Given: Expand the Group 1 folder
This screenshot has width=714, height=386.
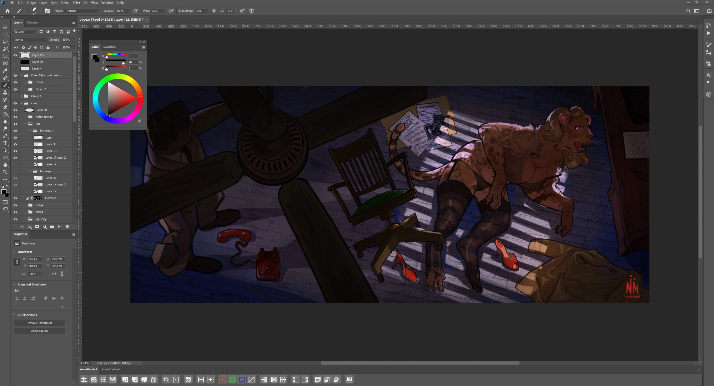Looking at the screenshot, I should tap(21, 96).
